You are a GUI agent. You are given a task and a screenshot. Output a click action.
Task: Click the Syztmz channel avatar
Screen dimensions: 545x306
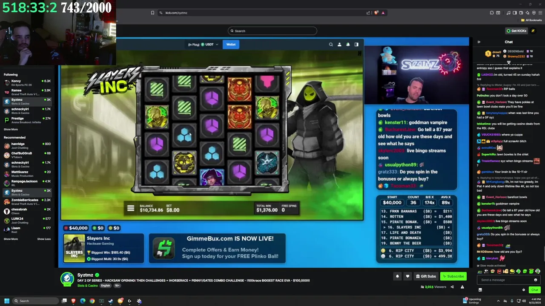pyautogui.click(x=67, y=279)
